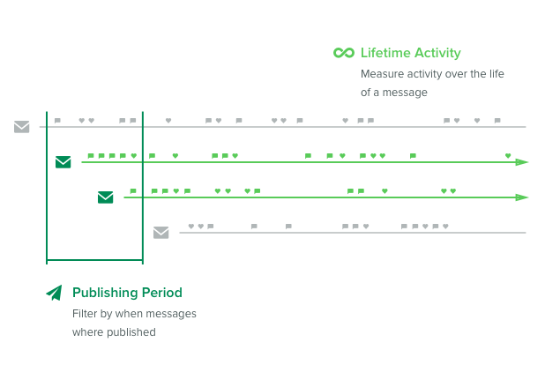The width and height of the screenshot is (545, 387).
Task: Click the Lifetime Activity heading
Action: [410, 53]
